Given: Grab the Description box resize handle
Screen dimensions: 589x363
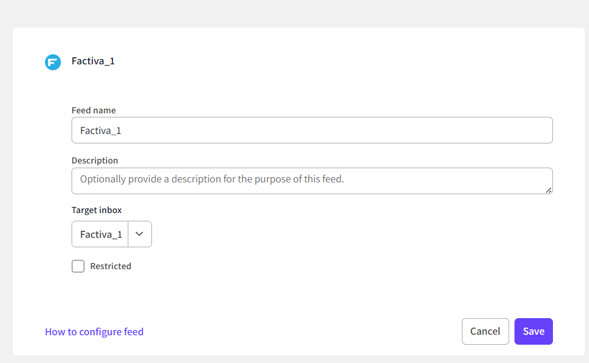Looking at the screenshot, I should pyautogui.click(x=549, y=190).
